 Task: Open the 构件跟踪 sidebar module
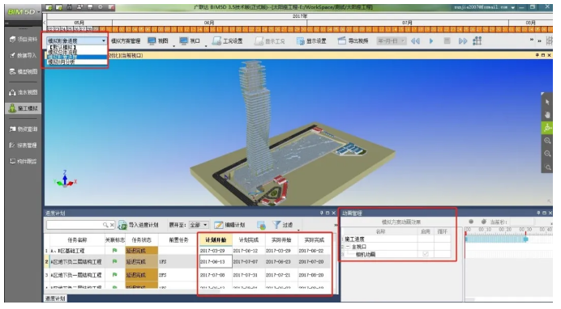tap(24, 161)
